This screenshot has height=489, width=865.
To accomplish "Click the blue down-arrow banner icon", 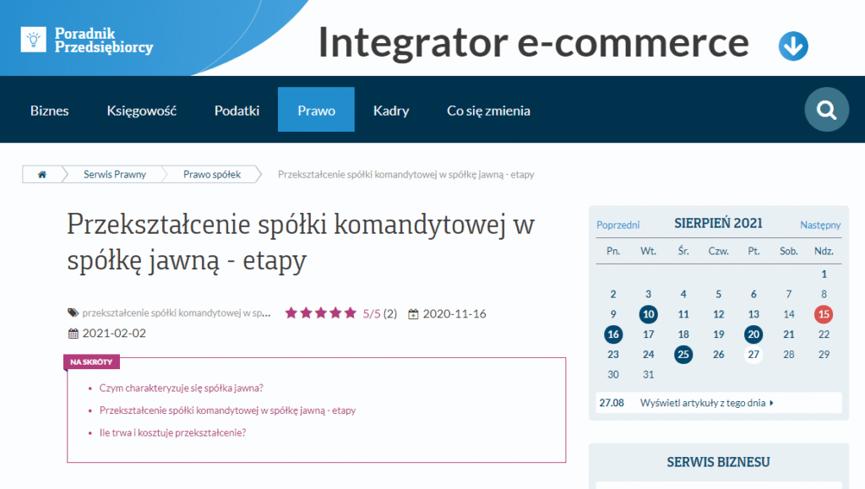I will (x=793, y=46).
